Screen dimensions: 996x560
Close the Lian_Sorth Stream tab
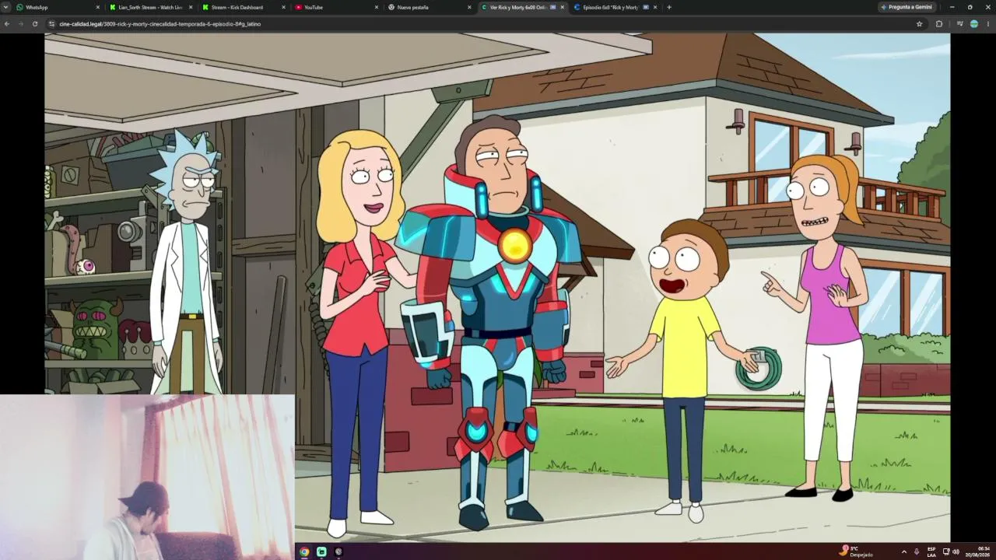[x=191, y=7]
